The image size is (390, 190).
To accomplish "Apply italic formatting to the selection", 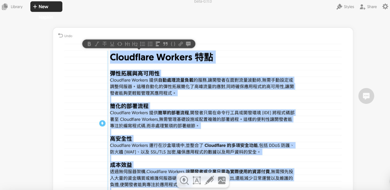I will (97, 44).
